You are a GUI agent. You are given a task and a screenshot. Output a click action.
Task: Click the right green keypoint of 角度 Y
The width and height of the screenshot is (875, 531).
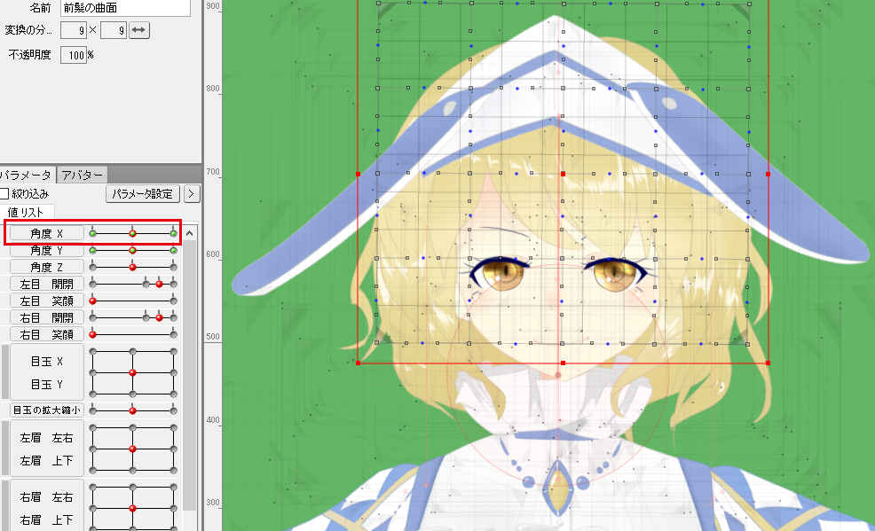coord(174,251)
